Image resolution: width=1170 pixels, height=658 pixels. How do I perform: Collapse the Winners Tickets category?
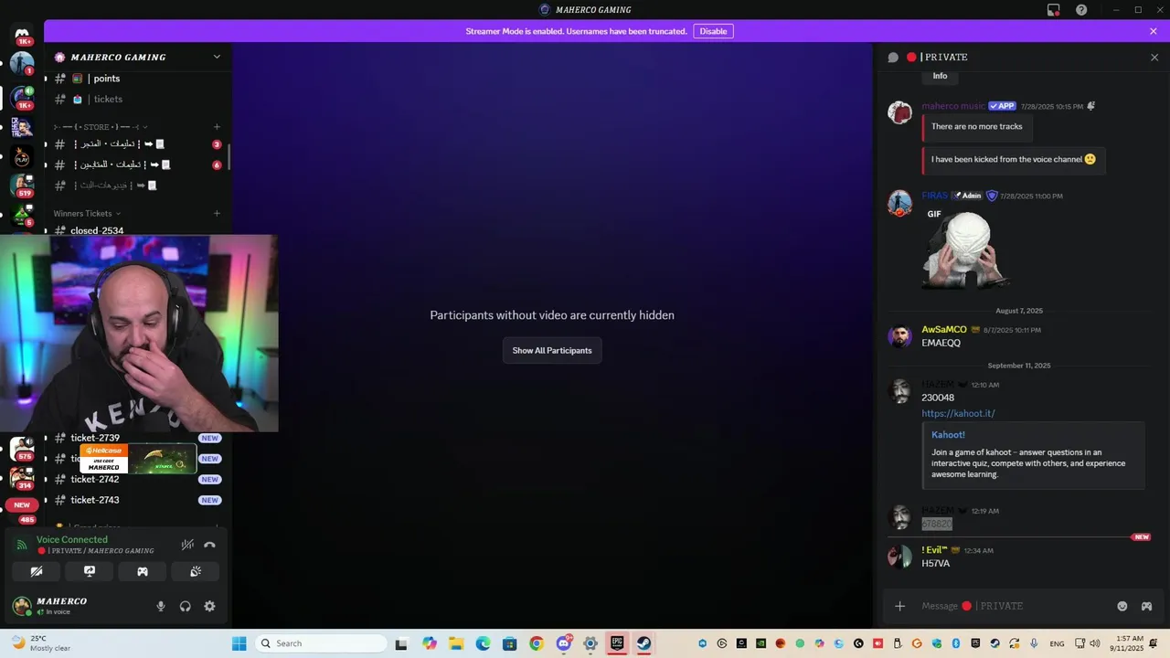[x=87, y=213]
